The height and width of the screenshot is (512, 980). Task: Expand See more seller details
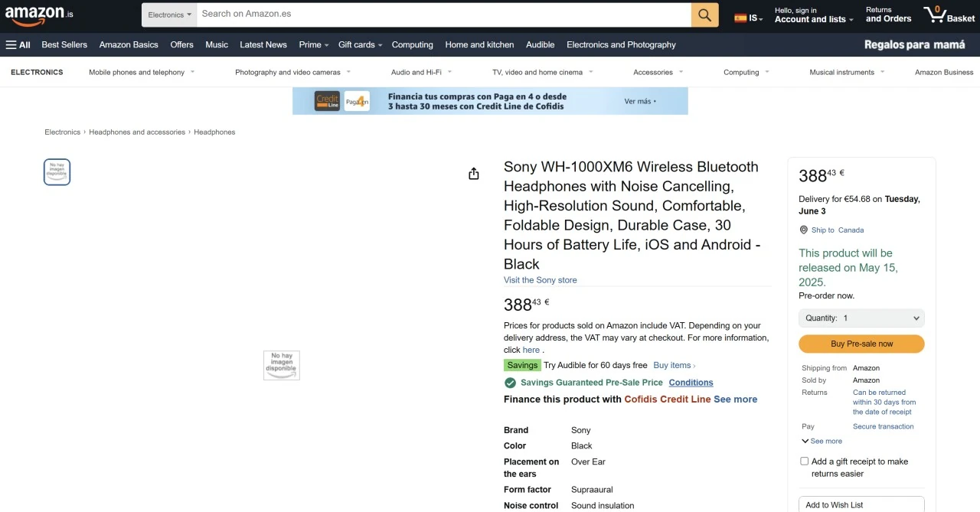point(822,441)
